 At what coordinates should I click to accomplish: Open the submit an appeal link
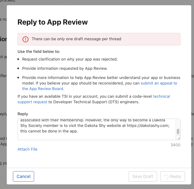[159, 83]
